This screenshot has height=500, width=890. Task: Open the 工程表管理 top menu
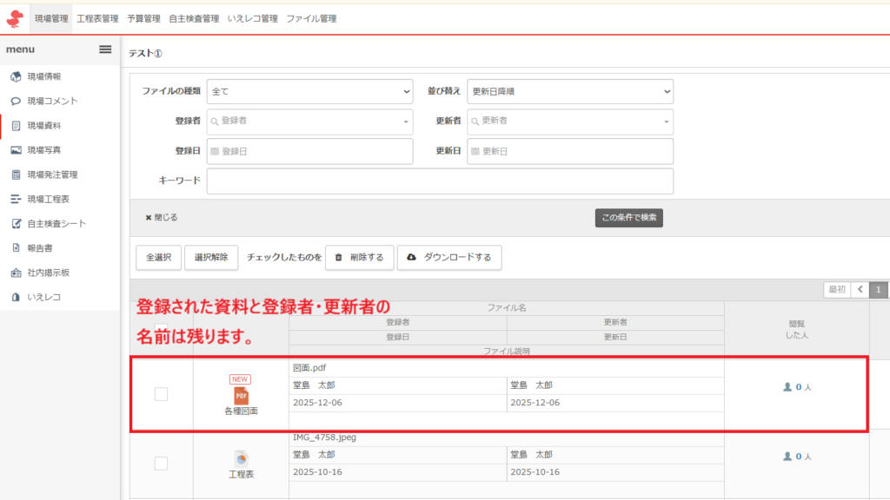tap(97, 18)
